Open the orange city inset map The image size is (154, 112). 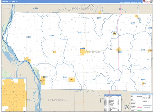[14, 95]
